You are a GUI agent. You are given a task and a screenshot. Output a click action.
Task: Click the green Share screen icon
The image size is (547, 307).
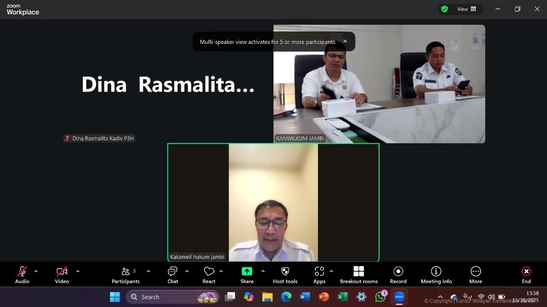pos(247,272)
